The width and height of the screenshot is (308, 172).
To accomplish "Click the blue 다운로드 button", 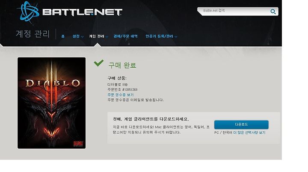I will pos(241,124).
